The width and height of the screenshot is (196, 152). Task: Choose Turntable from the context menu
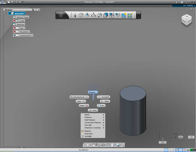(93, 136)
